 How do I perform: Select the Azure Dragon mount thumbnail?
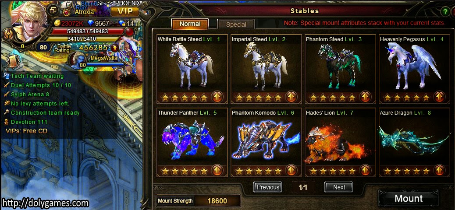pos(415,140)
